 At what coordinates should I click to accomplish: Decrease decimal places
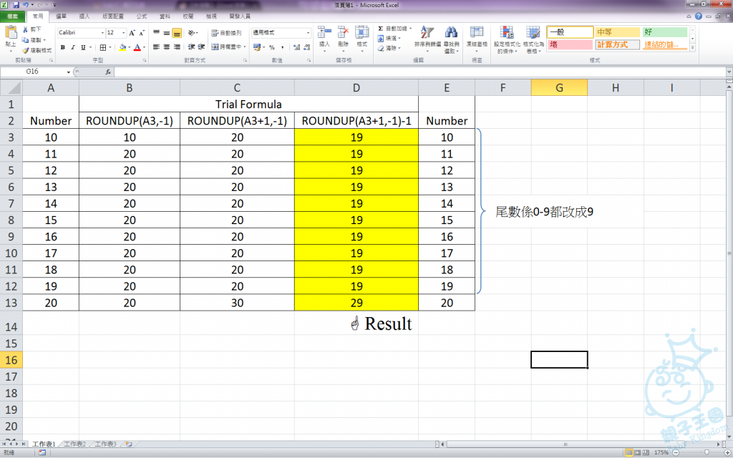click(306, 47)
